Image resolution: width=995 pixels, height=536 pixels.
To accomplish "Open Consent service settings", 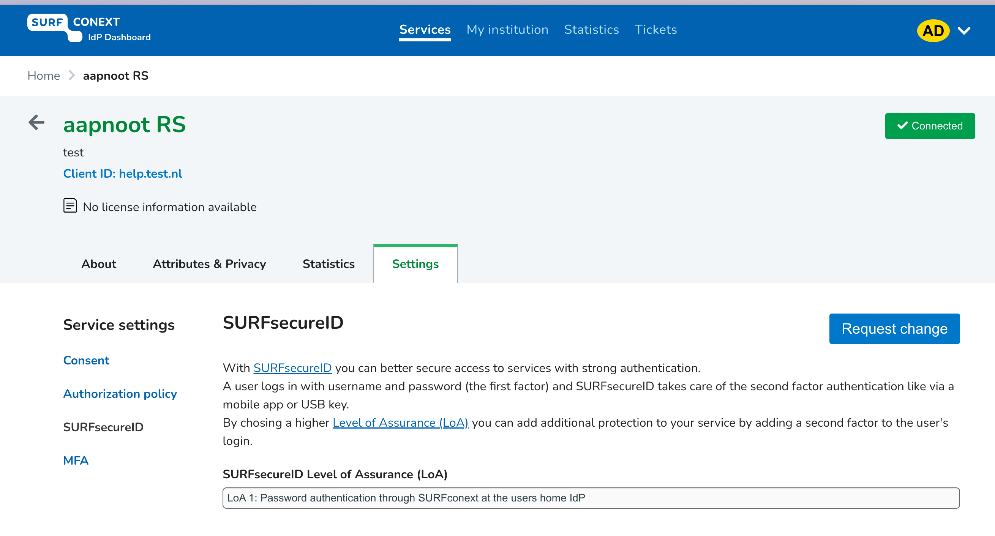I will (x=86, y=360).
